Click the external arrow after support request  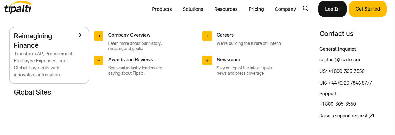click(x=371, y=116)
